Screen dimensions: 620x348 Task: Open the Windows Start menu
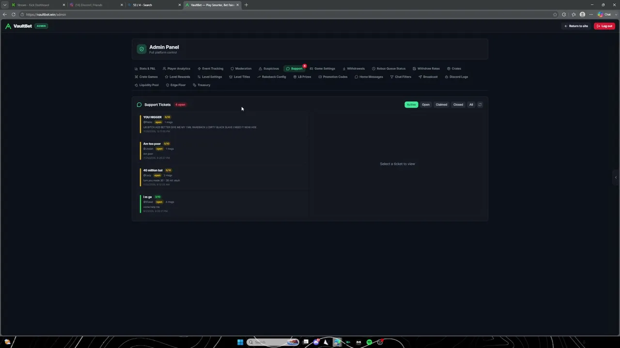pyautogui.click(x=240, y=342)
